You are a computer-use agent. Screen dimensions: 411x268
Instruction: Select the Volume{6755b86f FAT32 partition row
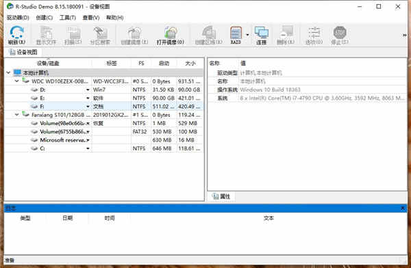click(104, 132)
